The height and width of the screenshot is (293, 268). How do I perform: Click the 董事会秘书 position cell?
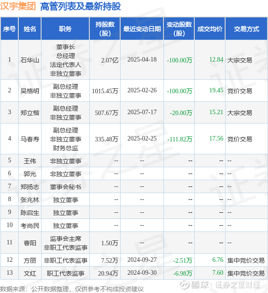pyautogui.click(x=65, y=187)
